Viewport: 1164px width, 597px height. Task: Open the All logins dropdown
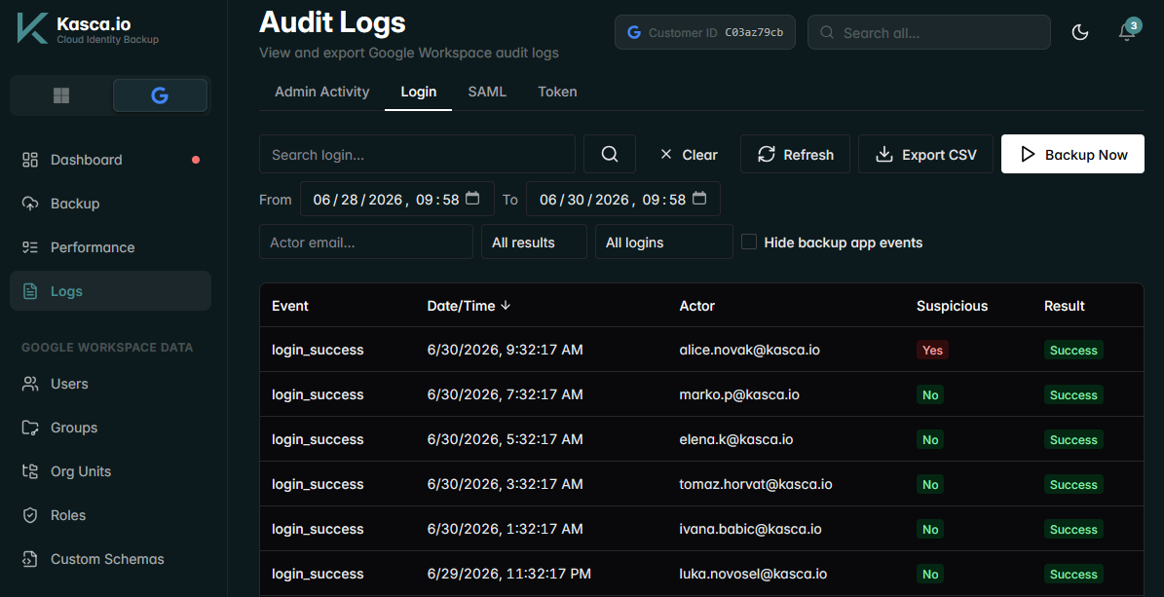click(x=664, y=243)
